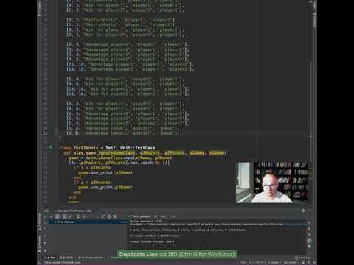The height and width of the screenshot is (265, 354).
Task: Open the Run tool window button
Action: click(x=49, y=258)
